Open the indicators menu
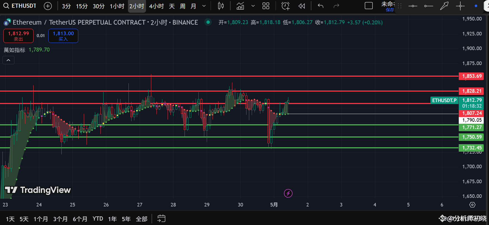The height and width of the screenshot is (225, 489). (240, 6)
